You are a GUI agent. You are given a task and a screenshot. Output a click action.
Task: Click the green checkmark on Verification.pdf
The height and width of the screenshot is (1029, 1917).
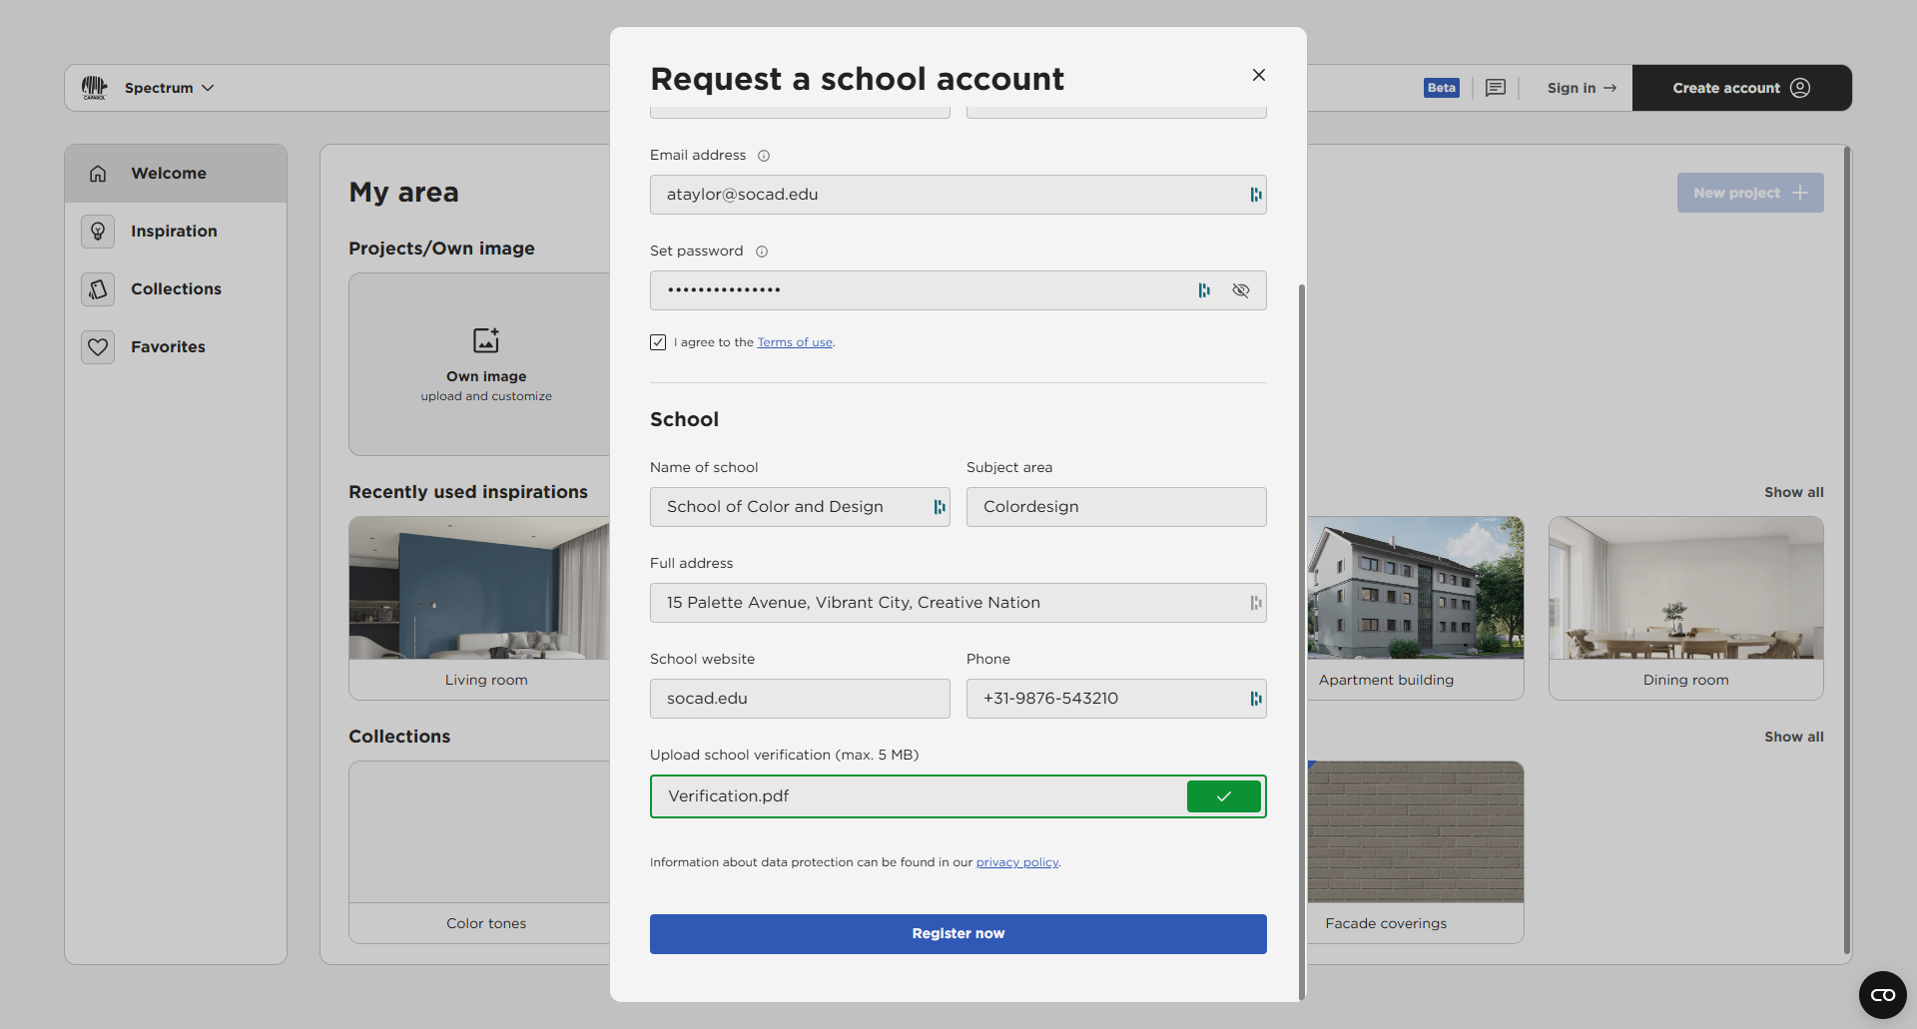pos(1224,795)
